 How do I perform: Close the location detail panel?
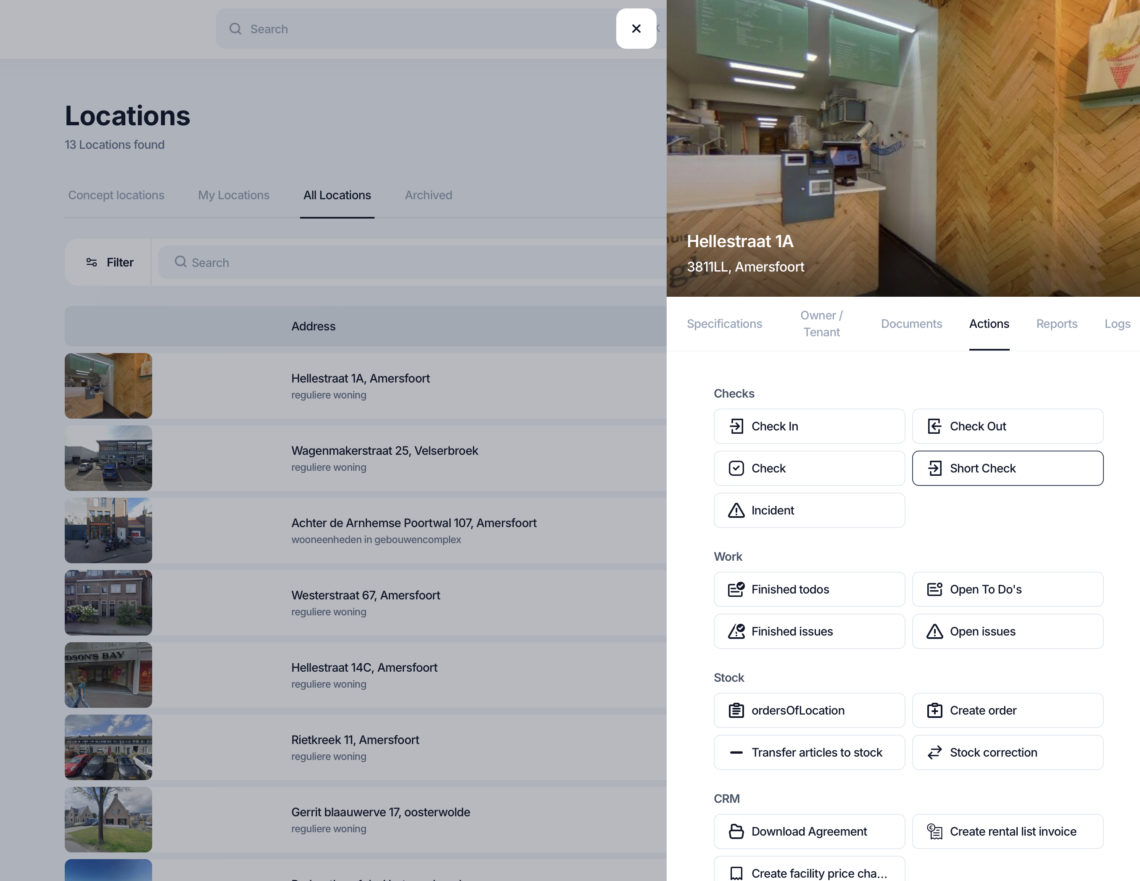pos(636,29)
